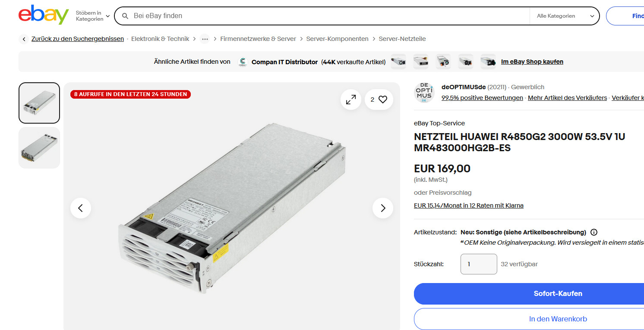
Task: Click the Stückzahl quantity field
Action: click(x=479, y=264)
